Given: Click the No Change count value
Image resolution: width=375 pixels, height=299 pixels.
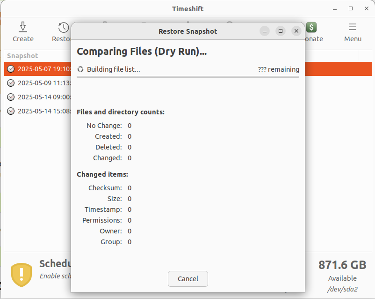Looking at the screenshot, I should point(130,126).
